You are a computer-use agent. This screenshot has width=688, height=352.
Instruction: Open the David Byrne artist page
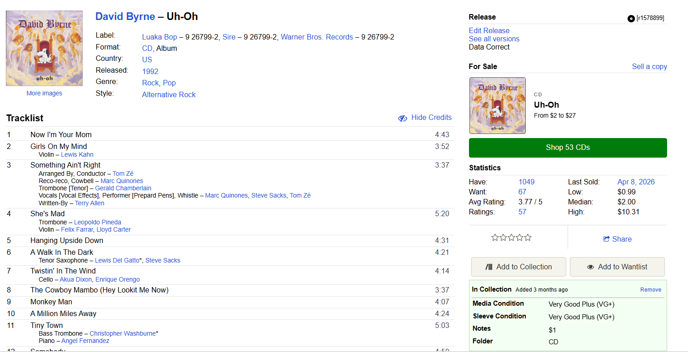pyautogui.click(x=125, y=17)
